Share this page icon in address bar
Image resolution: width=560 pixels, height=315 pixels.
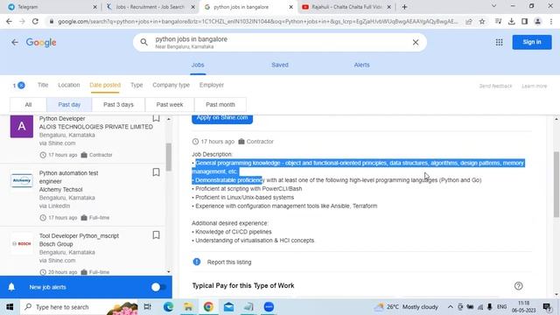coord(469,21)
